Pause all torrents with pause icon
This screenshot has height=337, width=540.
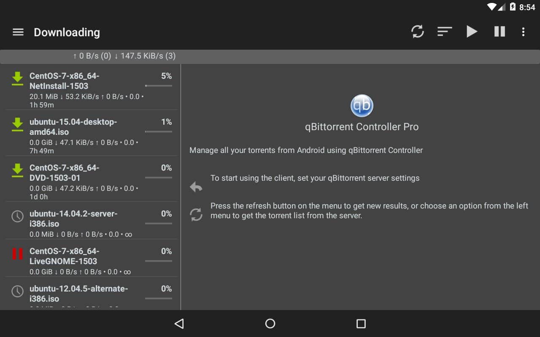pos(499,32)
